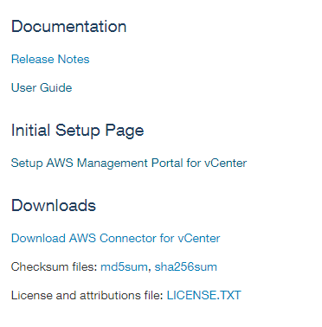Click the Downloads heading
Viewport: 322px width, 327px height.
pos(54,205)
